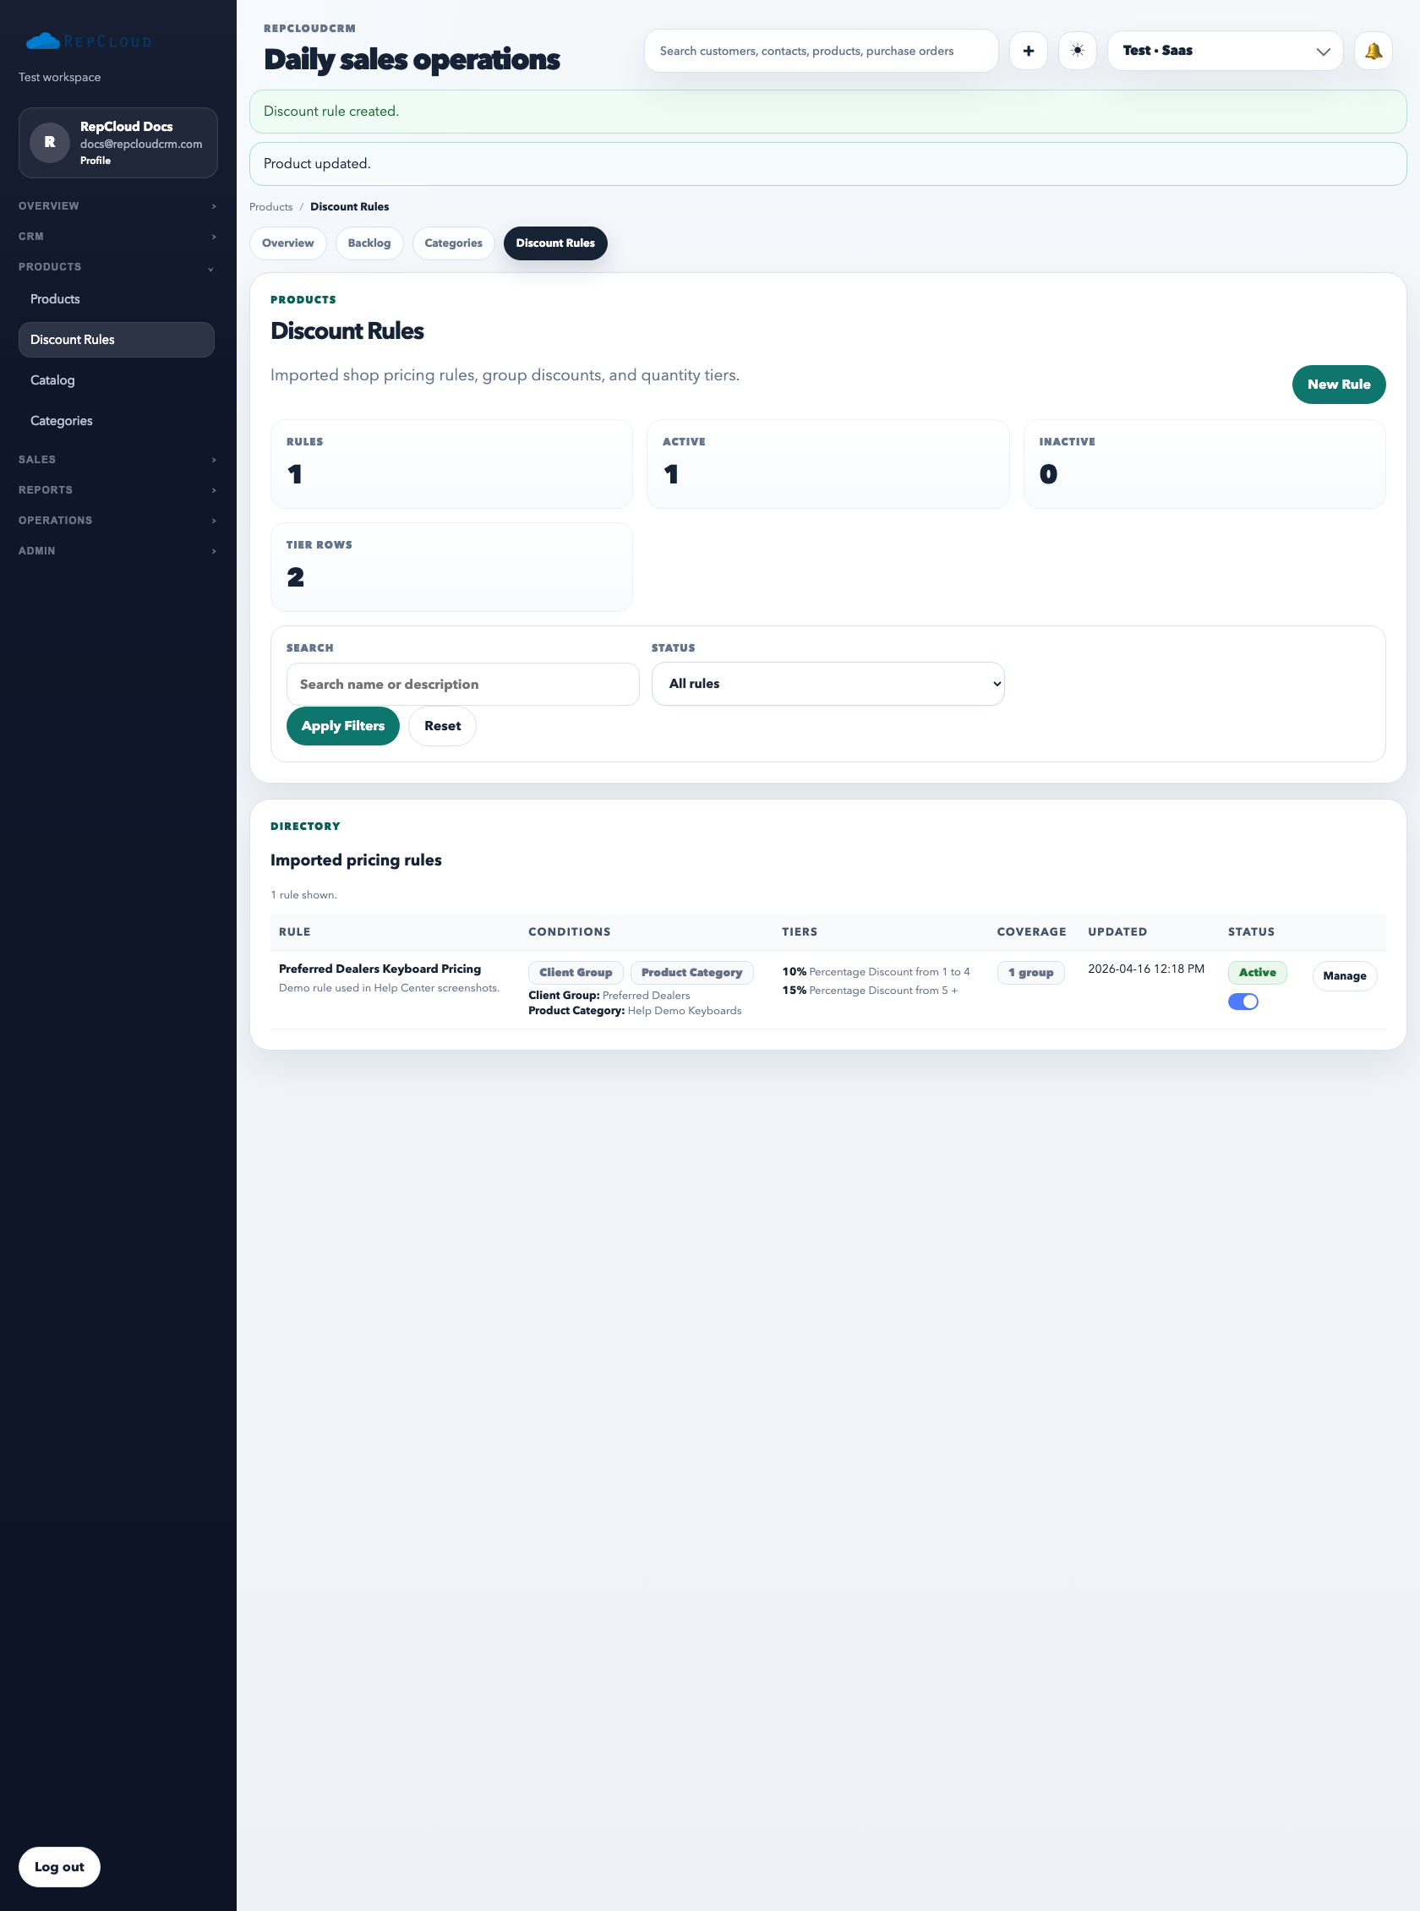
Task: Click the RepCloud logo in sidebar
Action: pos(89,41)
